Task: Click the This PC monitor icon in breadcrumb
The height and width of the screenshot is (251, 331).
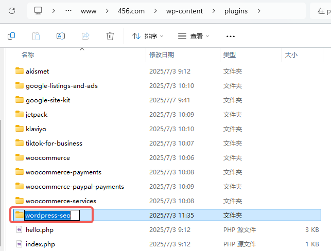Action: tap(38, 11)
